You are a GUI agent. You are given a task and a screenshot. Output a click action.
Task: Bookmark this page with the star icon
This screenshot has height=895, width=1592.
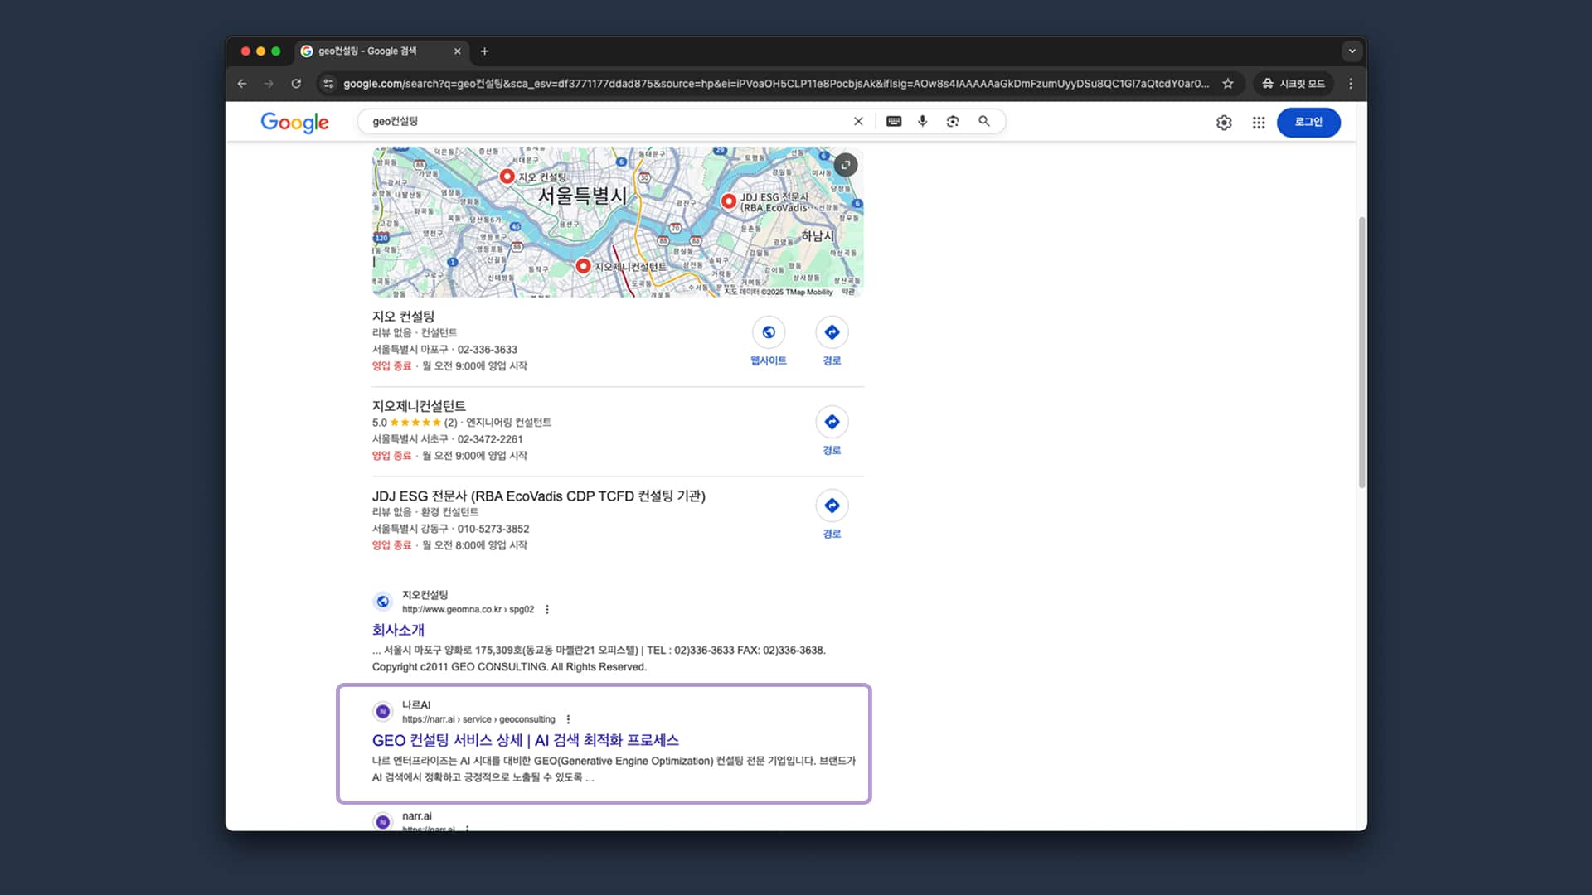pos(1229,83)
